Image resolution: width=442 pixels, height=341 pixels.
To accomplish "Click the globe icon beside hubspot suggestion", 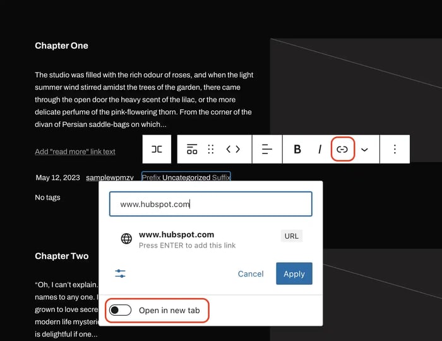I will (126, 239).
